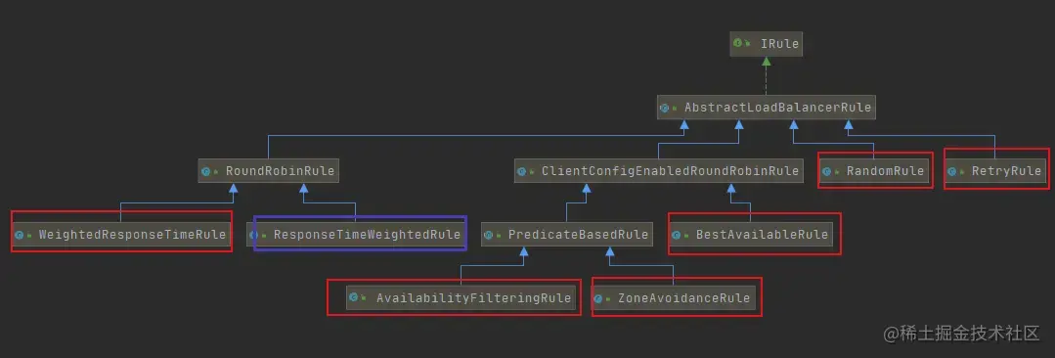Select the RandomRule node
This screenshot has width=1055, height=358.
click(x=875, y=171)
